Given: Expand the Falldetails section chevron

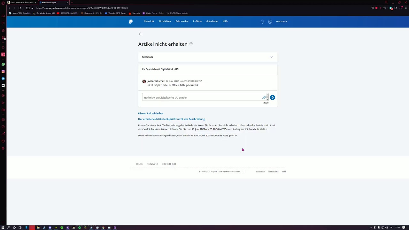Looking at the screenshot, I should pyautogui.click(x=271, y=57).
